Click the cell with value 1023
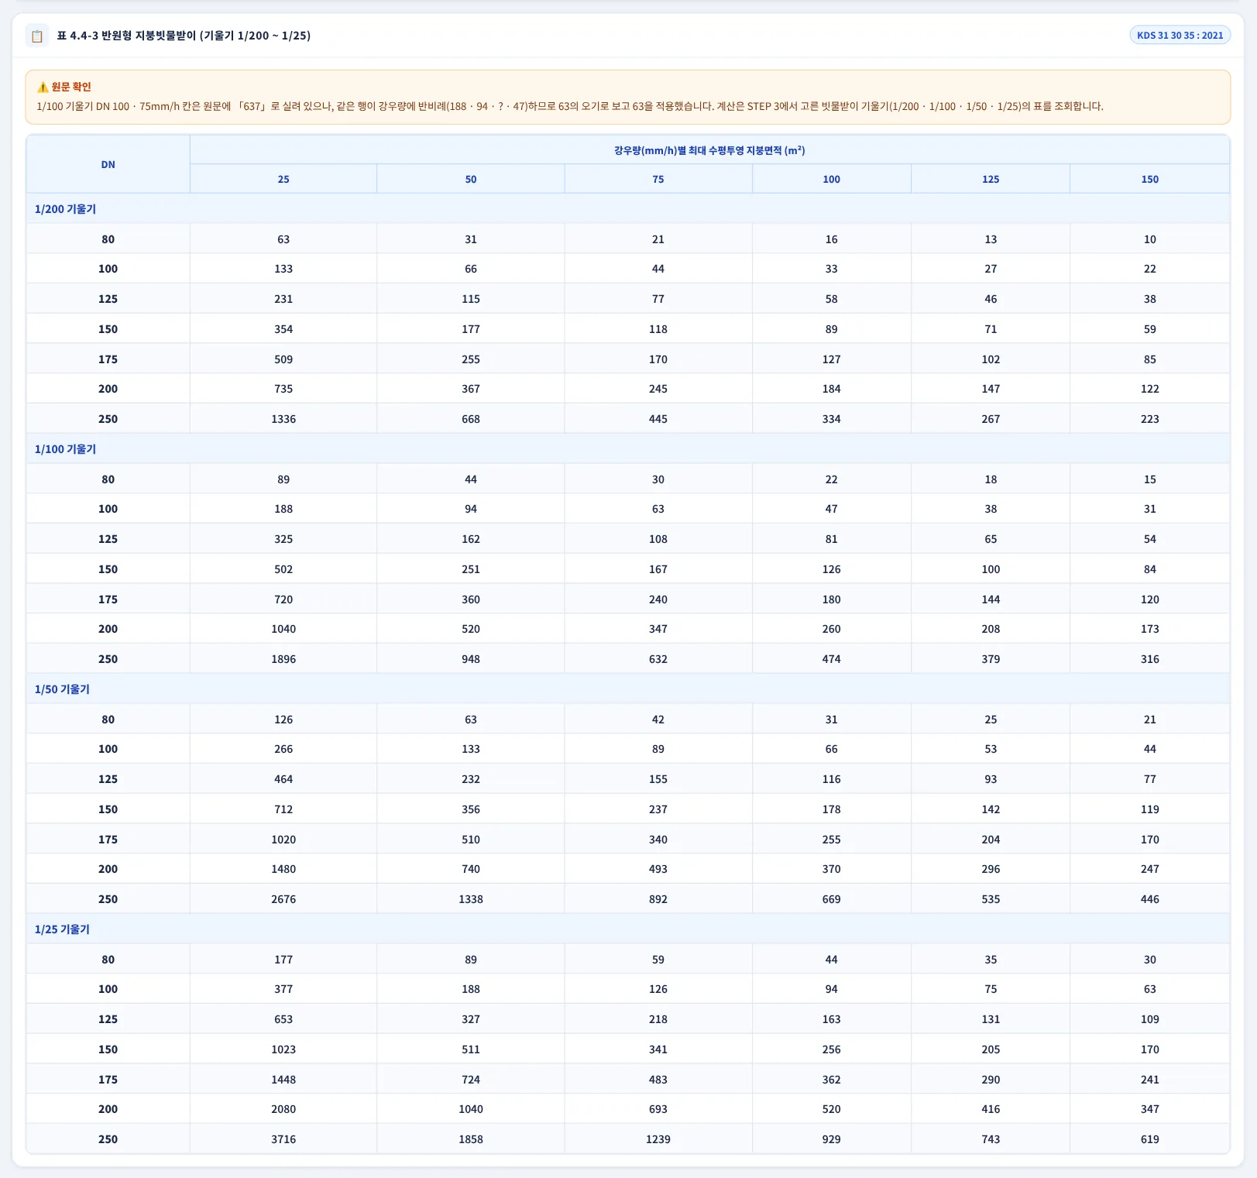The width and height of the screenshot is (1257, 1178). point(283,1049)
